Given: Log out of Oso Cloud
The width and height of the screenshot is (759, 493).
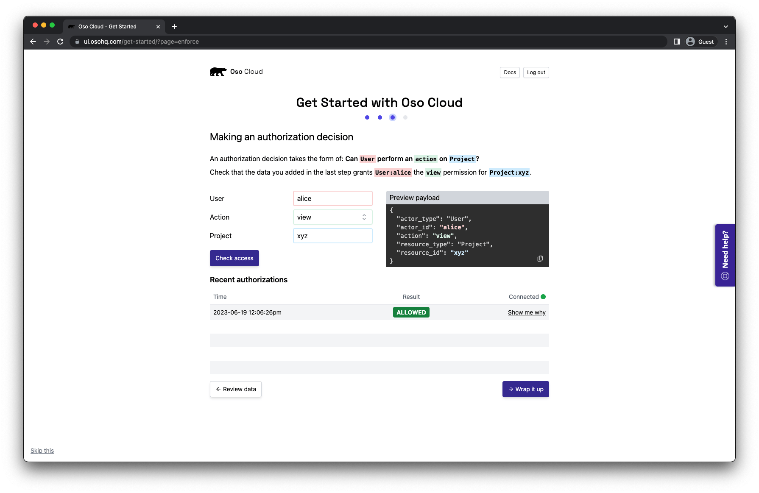Looking at the screenshot, I should click(x=536, y=72).
